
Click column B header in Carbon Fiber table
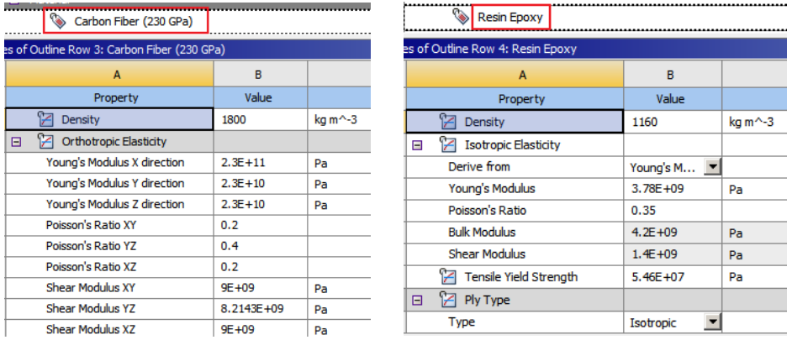(x=261, y=75)
